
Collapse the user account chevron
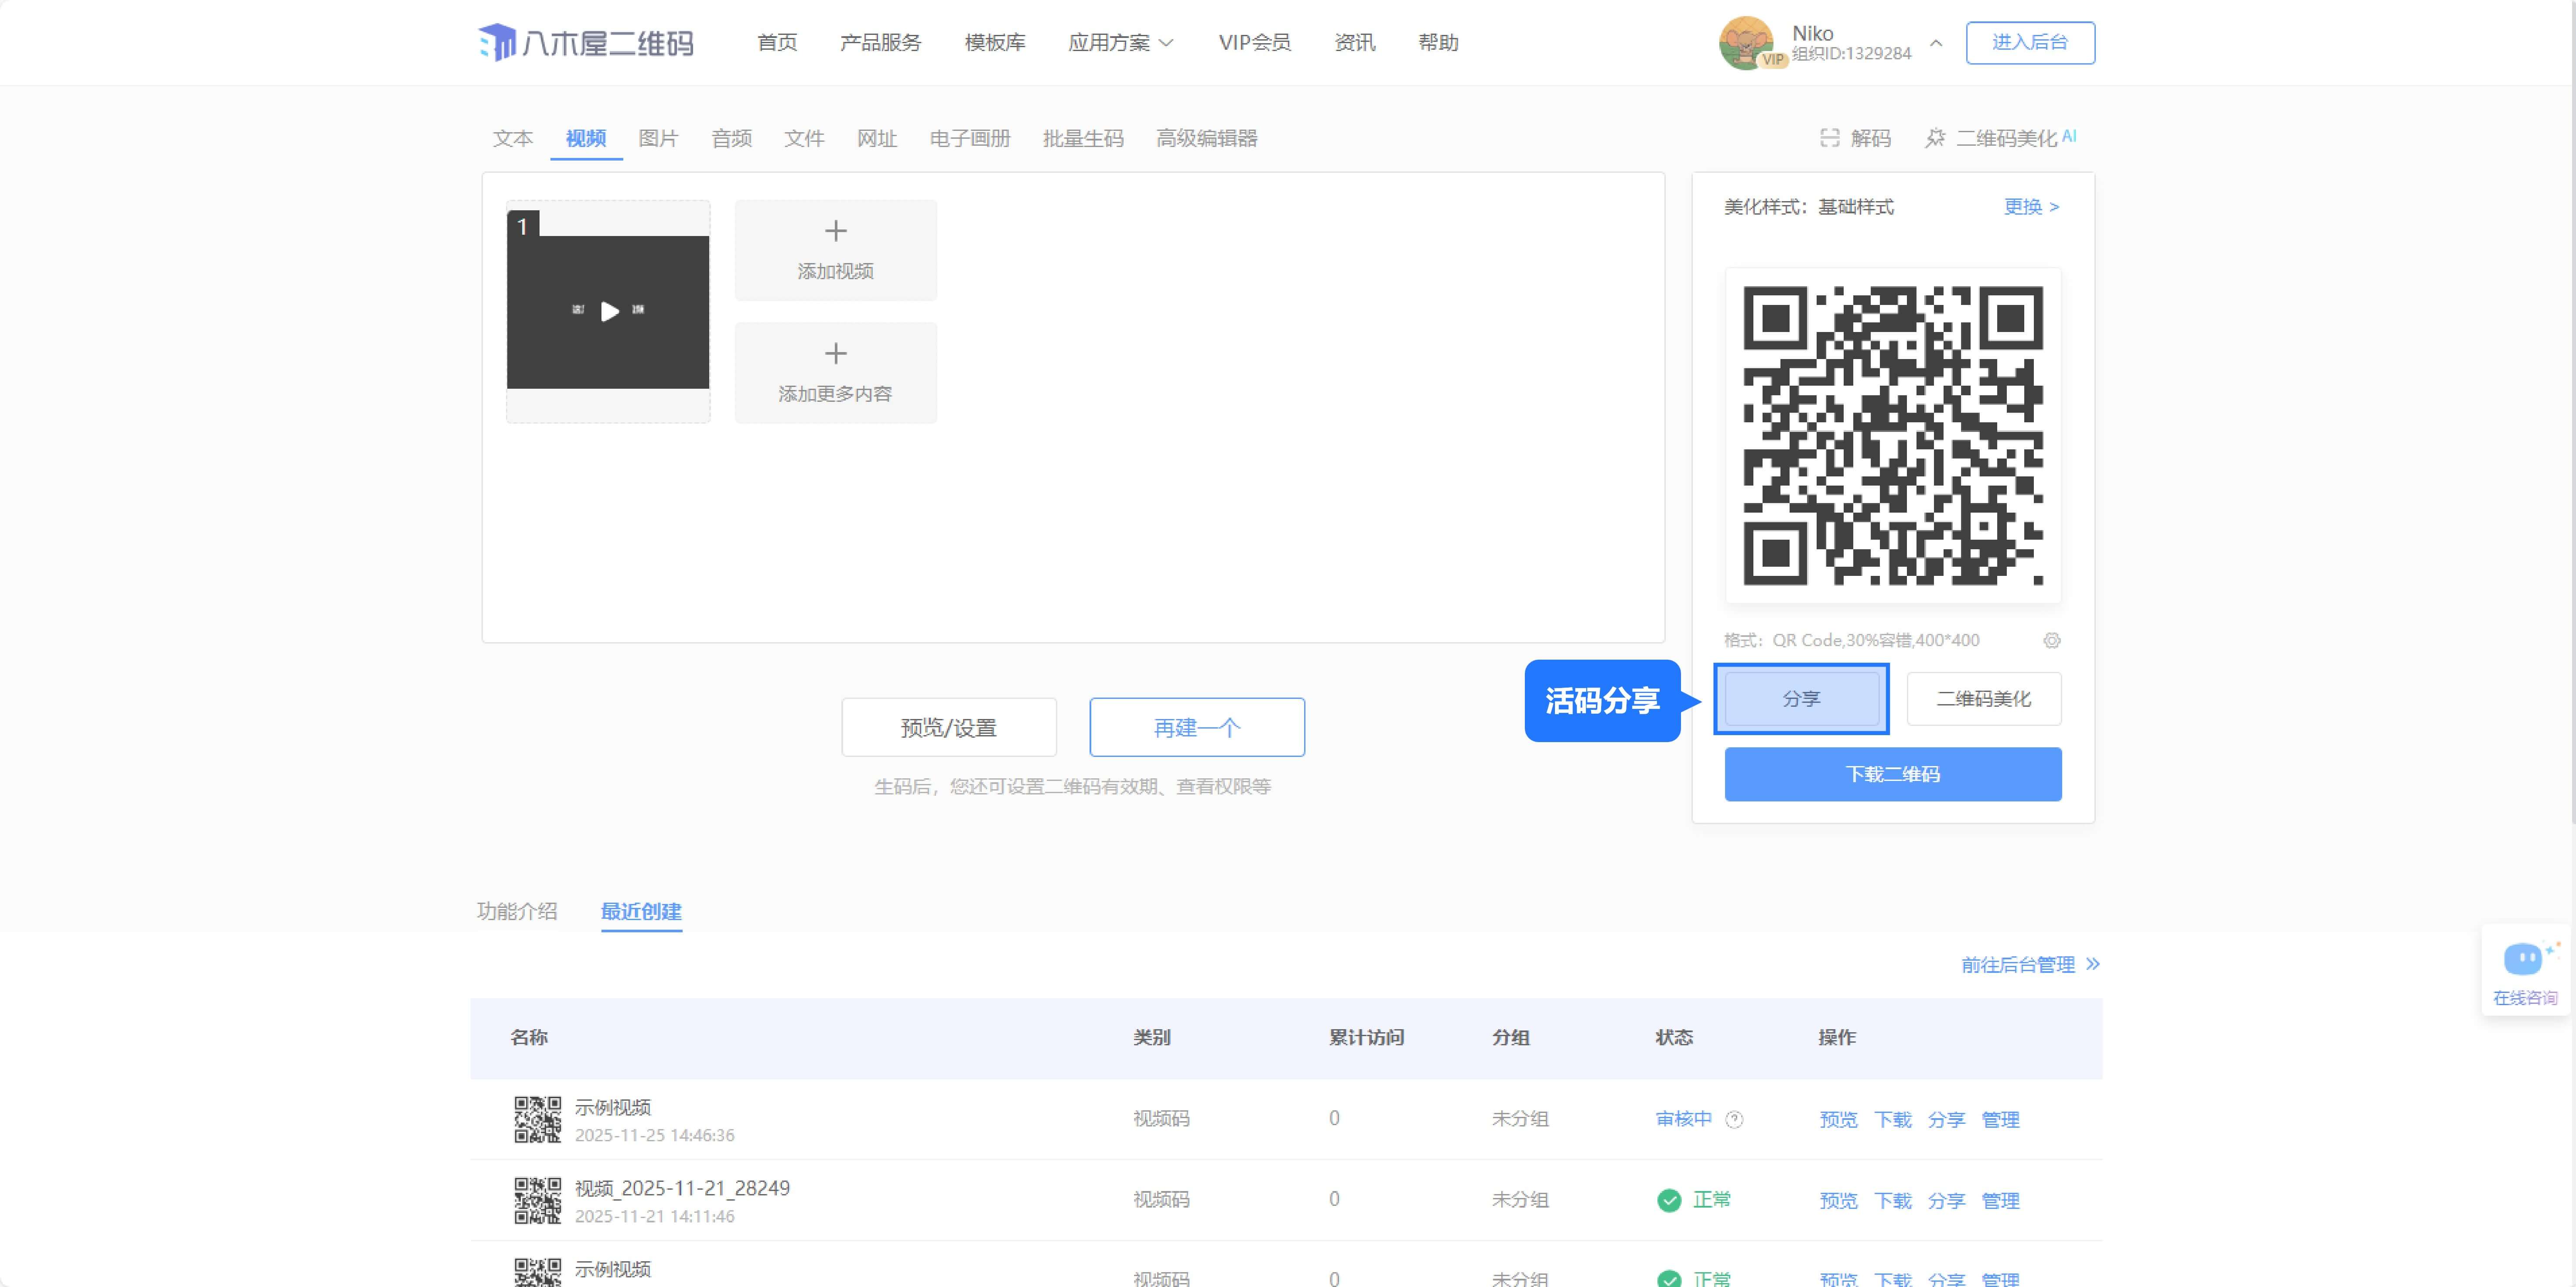click(1936, 43)
